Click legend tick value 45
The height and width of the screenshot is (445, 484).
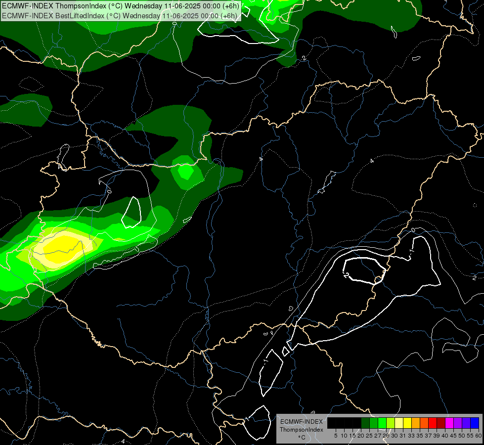454,436
